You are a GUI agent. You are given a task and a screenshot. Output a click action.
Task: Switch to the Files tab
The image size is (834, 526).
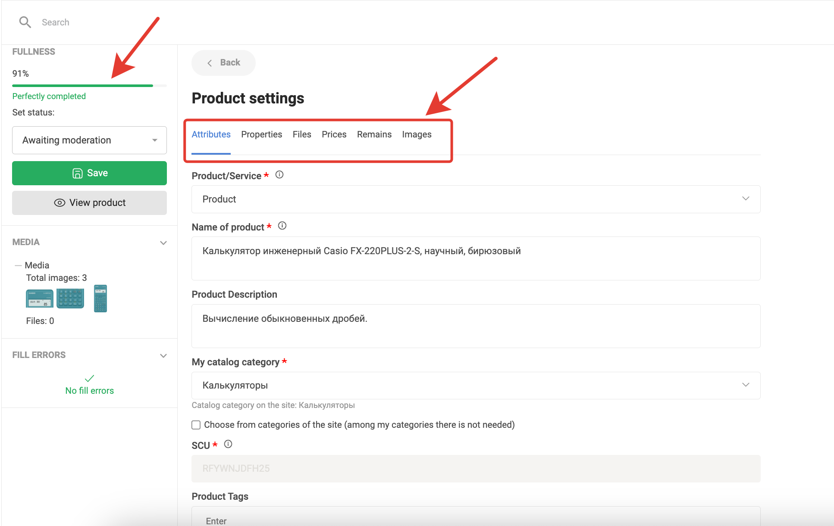301,134
